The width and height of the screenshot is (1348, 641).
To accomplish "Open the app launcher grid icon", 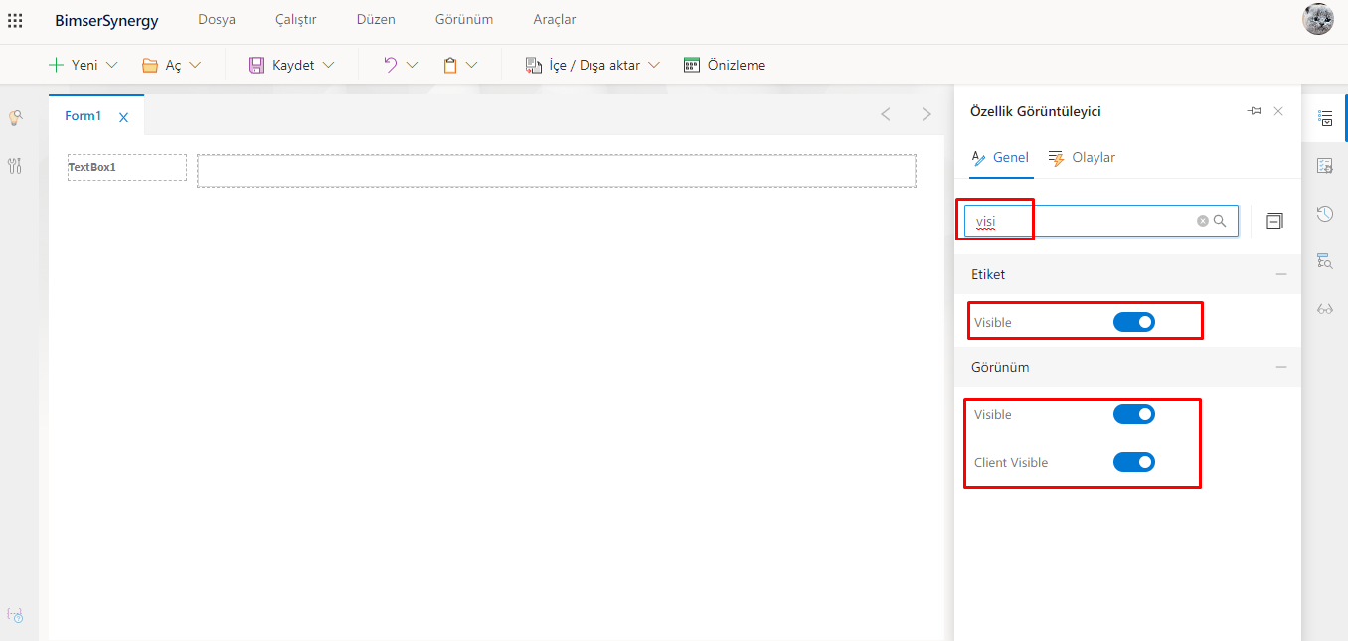I will [x=15, y=20].
